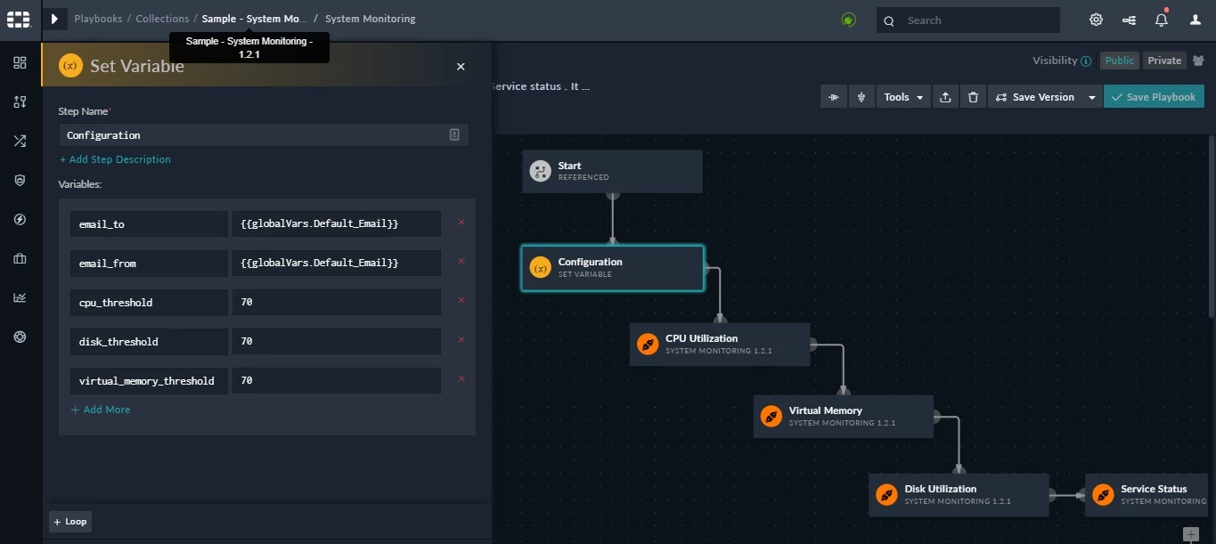Click Save Playbook button
1216x544 pixels.
pos(1154,97)
